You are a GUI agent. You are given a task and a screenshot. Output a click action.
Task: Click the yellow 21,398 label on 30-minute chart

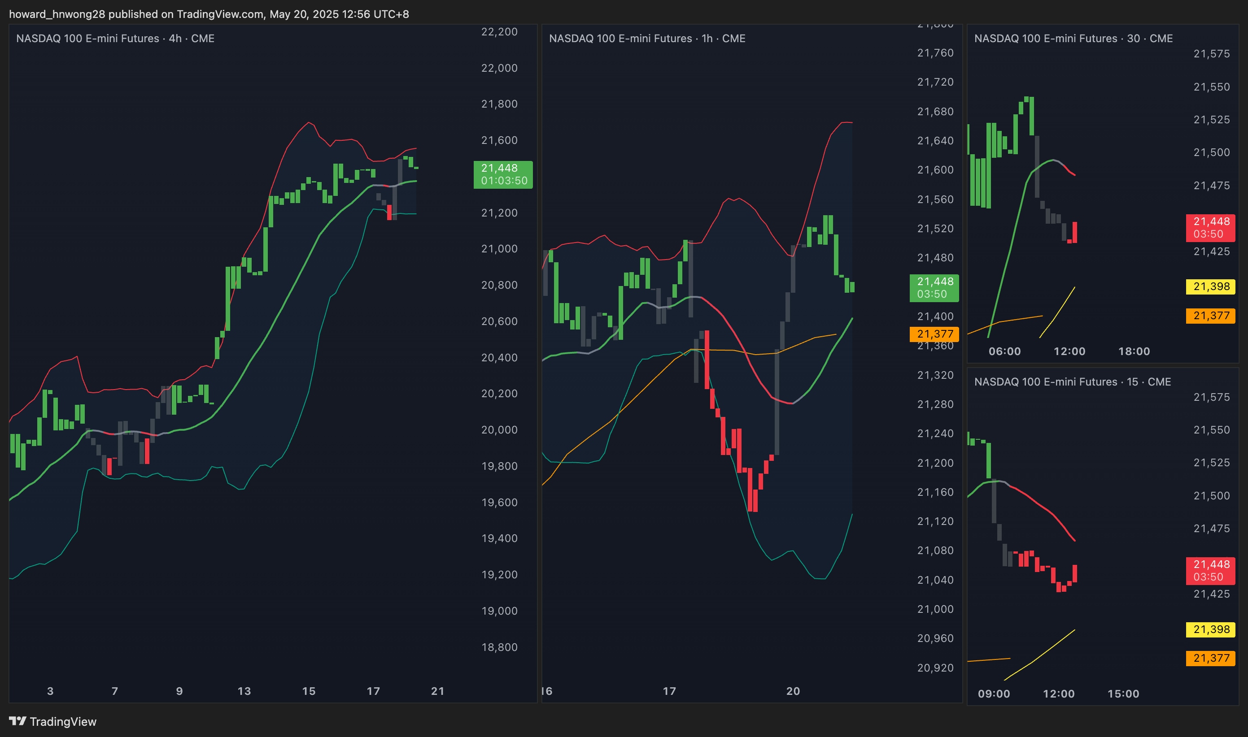pyautogui.click(x=1210, y=286)
